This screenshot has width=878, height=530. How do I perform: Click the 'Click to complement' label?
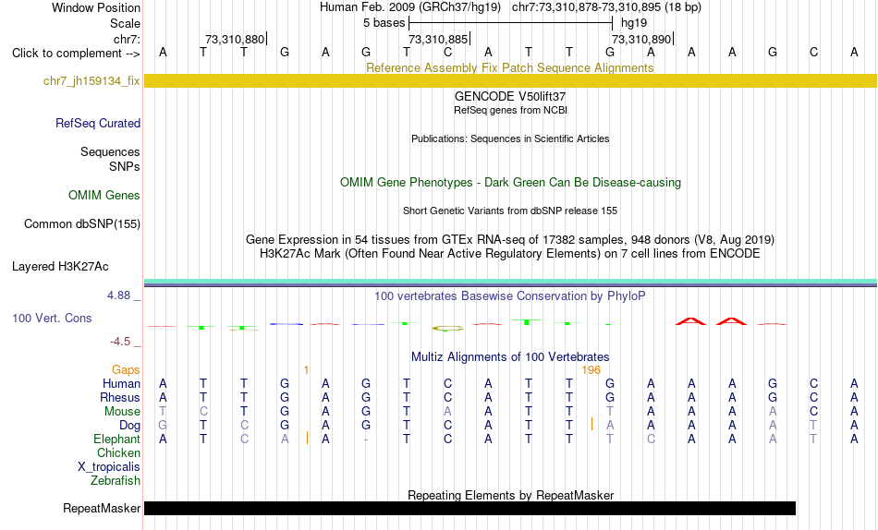76,54
